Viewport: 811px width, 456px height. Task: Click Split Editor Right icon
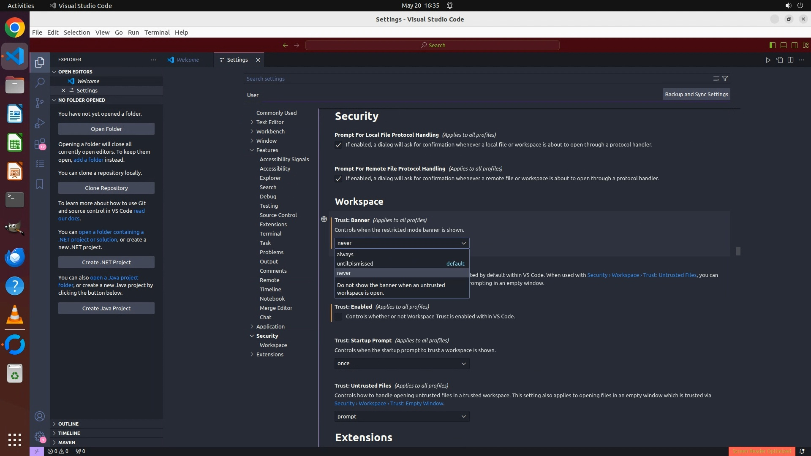790,60
